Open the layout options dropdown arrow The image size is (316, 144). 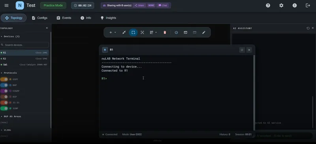[x=156, y=32]
